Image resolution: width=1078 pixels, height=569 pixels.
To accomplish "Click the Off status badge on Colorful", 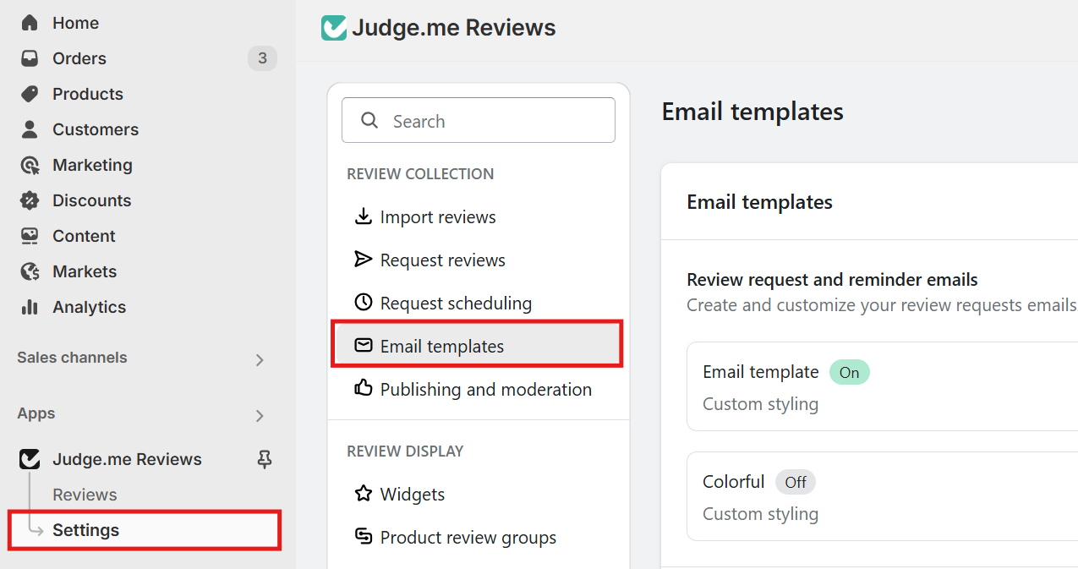I will pos(795,482).
